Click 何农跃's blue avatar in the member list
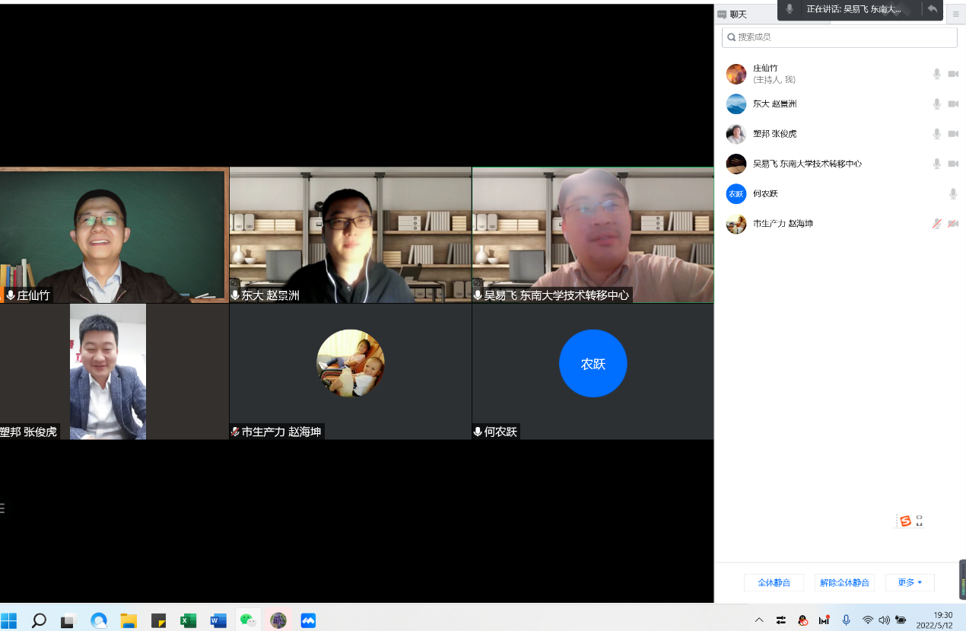966x631 pixels. pos(736,194)
